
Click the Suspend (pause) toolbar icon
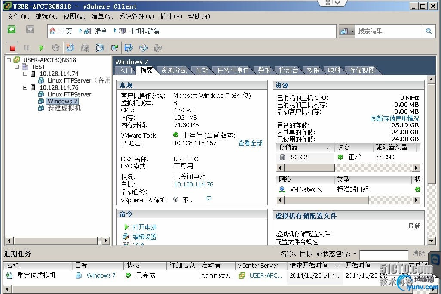point(27,48)
